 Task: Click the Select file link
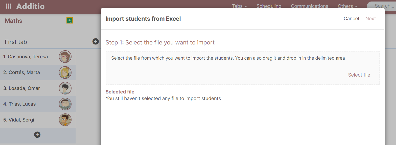[x=359, y=75]
